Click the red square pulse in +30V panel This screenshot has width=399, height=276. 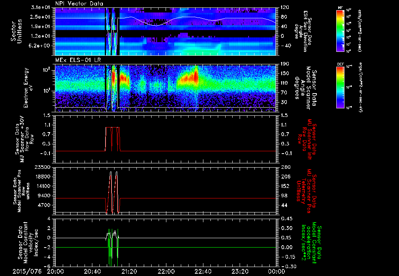point(113,139)
